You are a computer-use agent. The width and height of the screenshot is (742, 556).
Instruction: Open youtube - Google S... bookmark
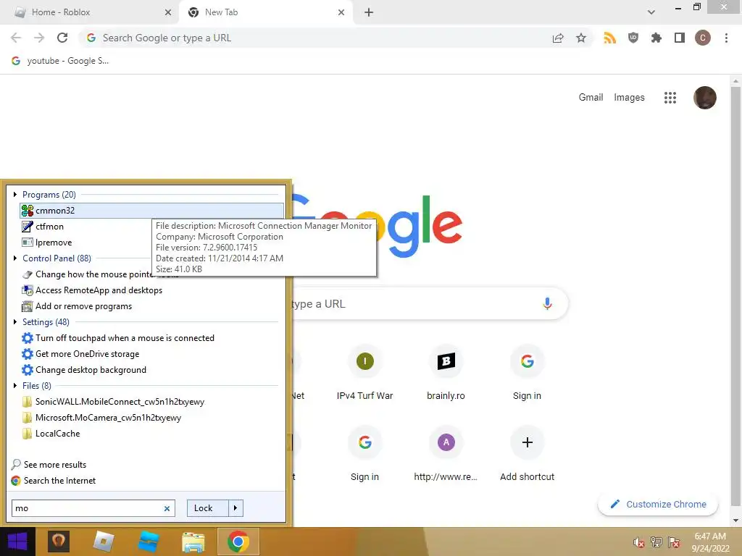[61, 61]
